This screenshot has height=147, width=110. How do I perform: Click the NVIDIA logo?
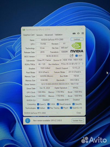pyautogui.click(x=77, y=47)
